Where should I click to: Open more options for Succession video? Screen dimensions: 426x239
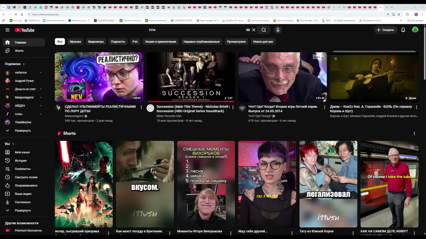point(233,108)
